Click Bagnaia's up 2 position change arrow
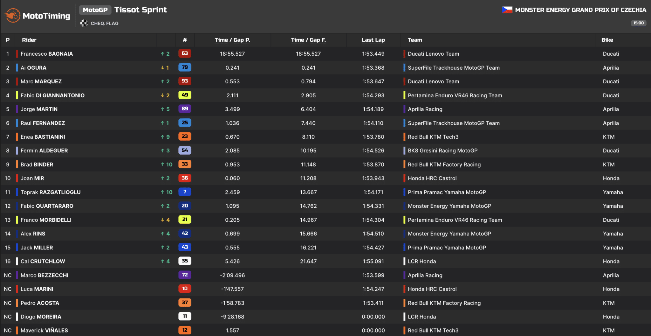This screenshot has width=651, height=336. (165, 54)
